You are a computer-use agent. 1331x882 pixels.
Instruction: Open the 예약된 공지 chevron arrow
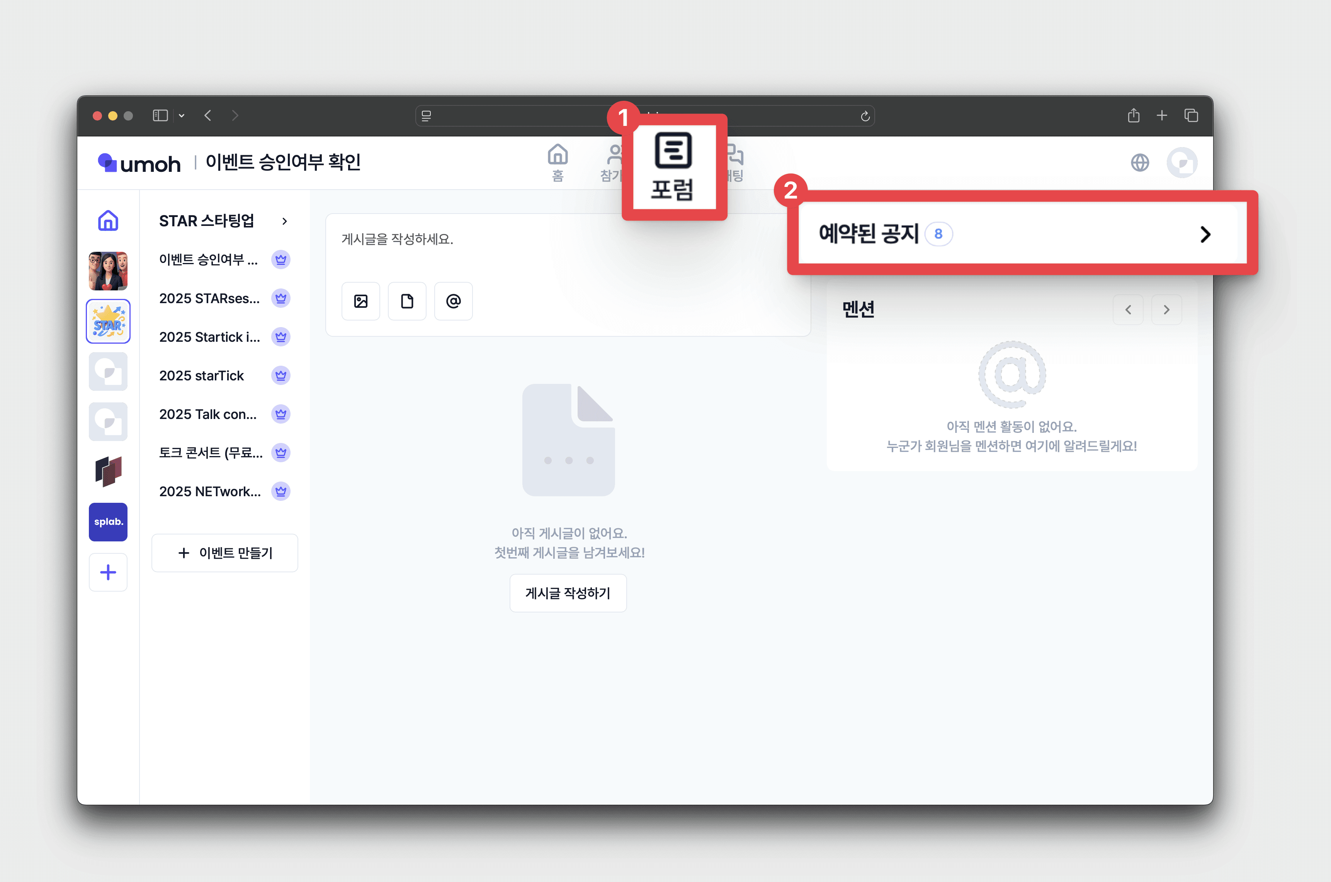(x=1205, y=234)
